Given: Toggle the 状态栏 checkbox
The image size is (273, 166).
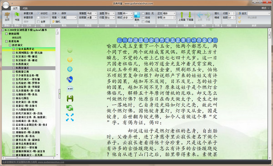Looking at the screenshot, I should click(x=38, y=13).
